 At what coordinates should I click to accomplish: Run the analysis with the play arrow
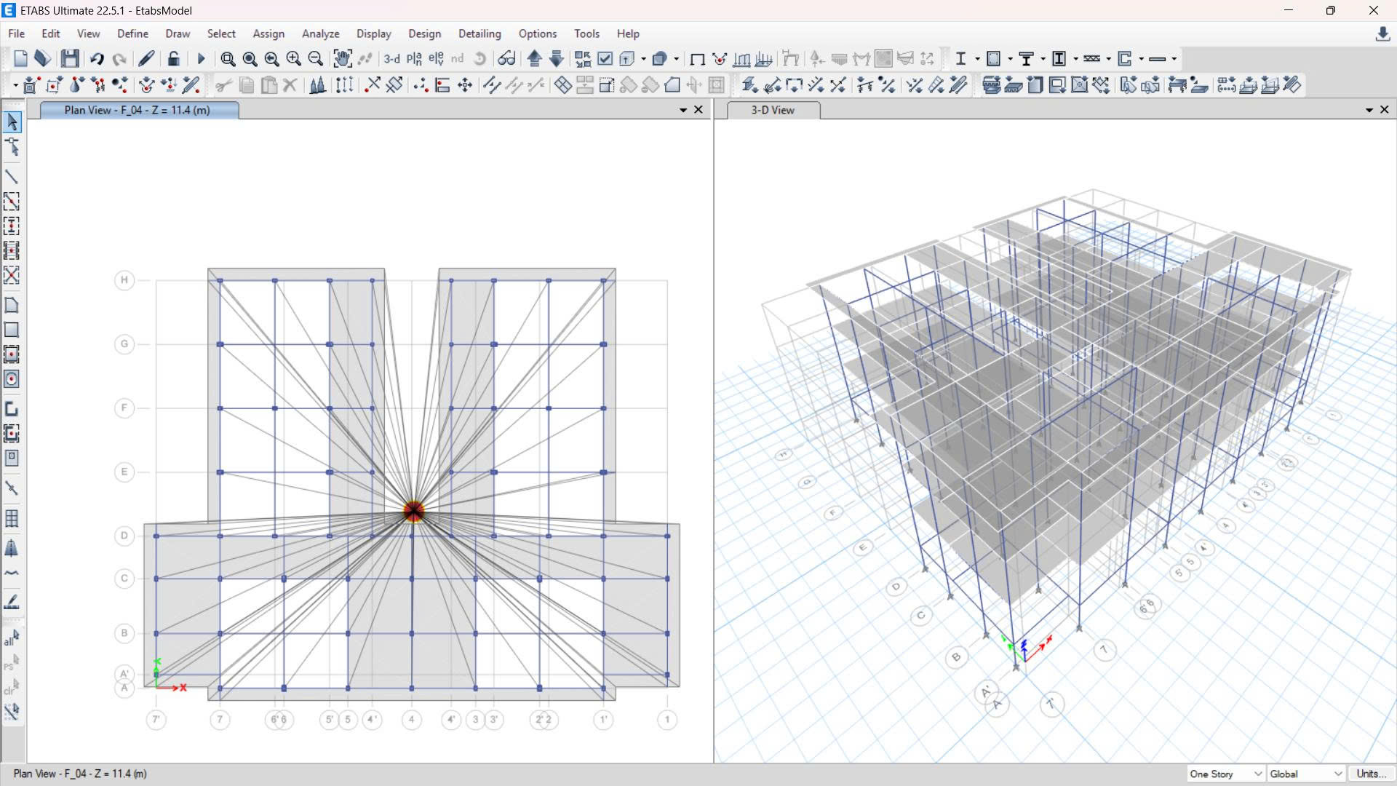tap(202, 59)
